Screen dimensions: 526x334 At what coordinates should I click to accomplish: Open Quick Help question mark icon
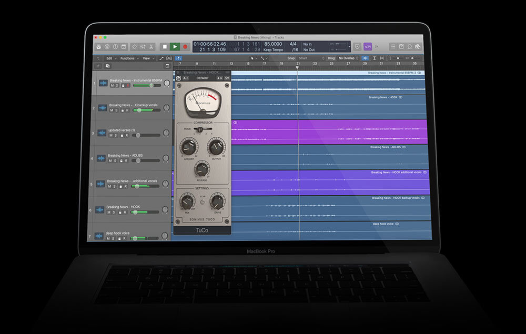(115, 47)
